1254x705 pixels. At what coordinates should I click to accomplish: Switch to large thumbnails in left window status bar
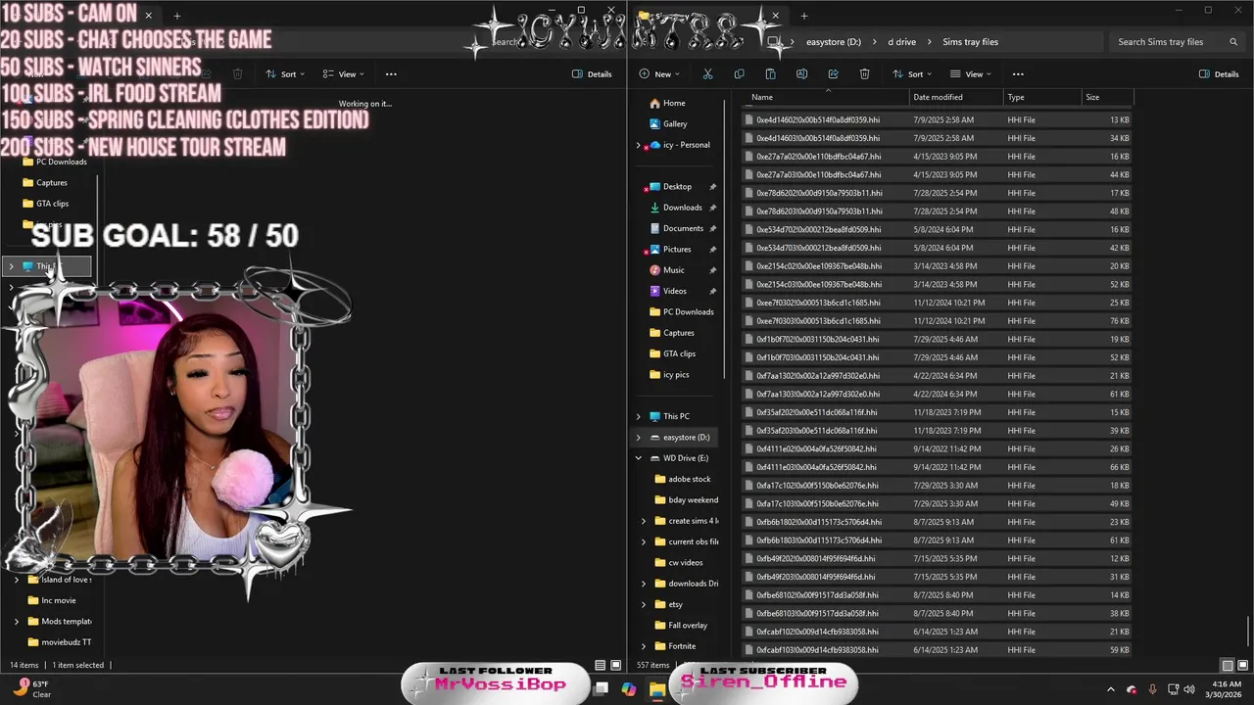point(614,666)
